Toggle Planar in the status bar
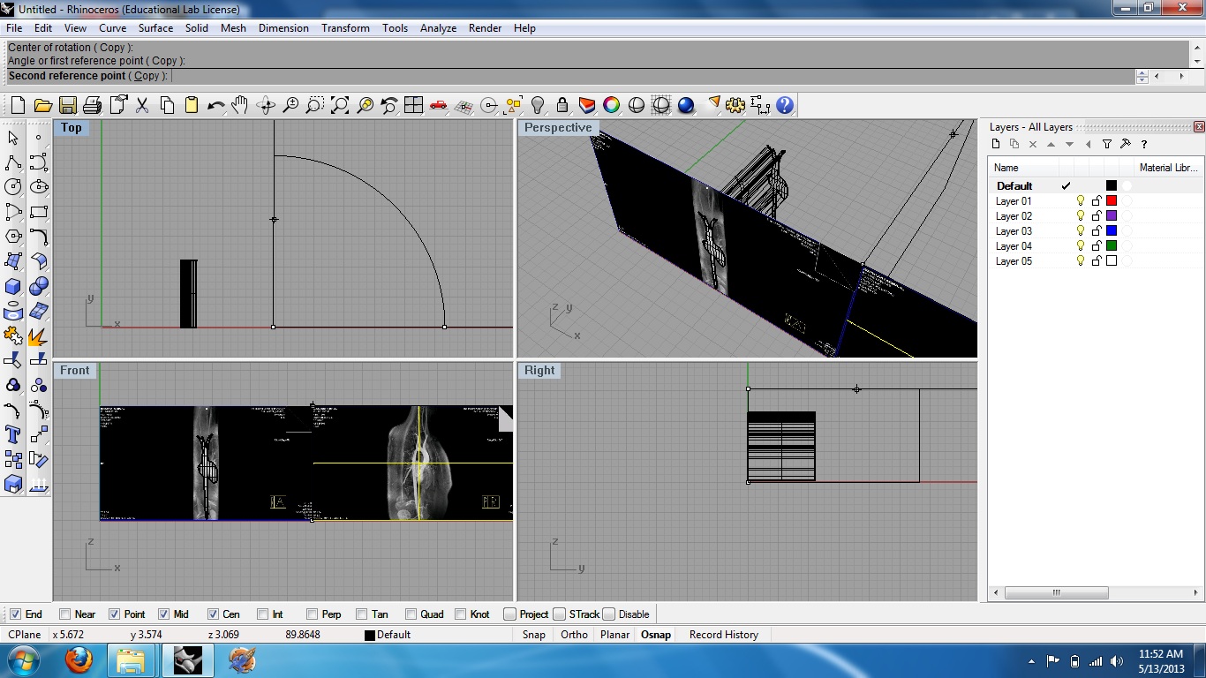The height and width of the screenshot is (678, 1206). pyautogui.click(x=614, y=635)
